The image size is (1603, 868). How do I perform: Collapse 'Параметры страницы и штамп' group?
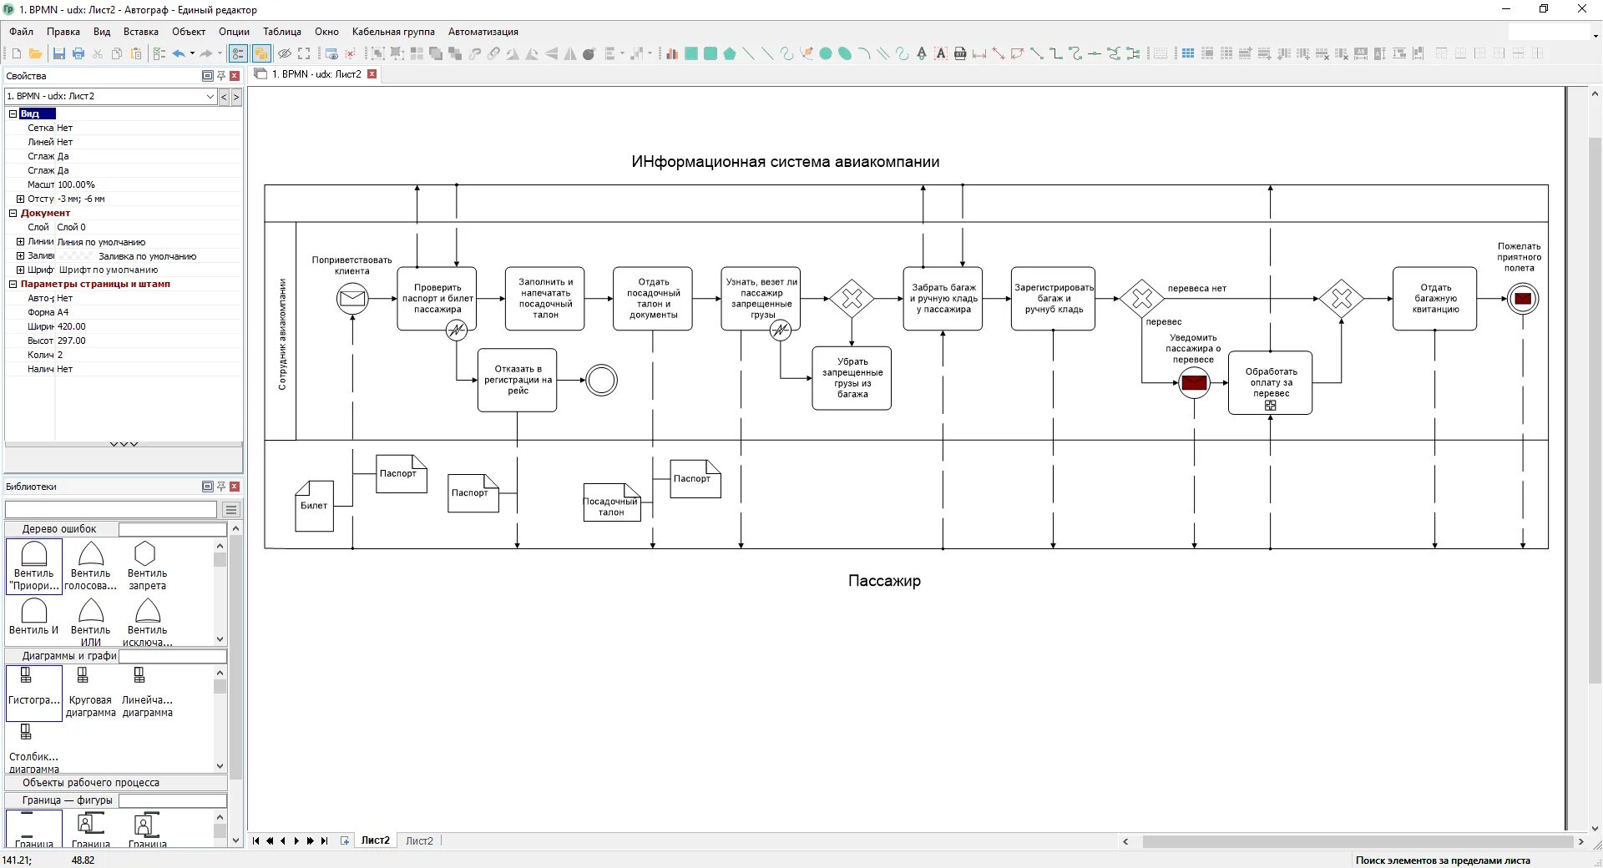coord(13,284)
